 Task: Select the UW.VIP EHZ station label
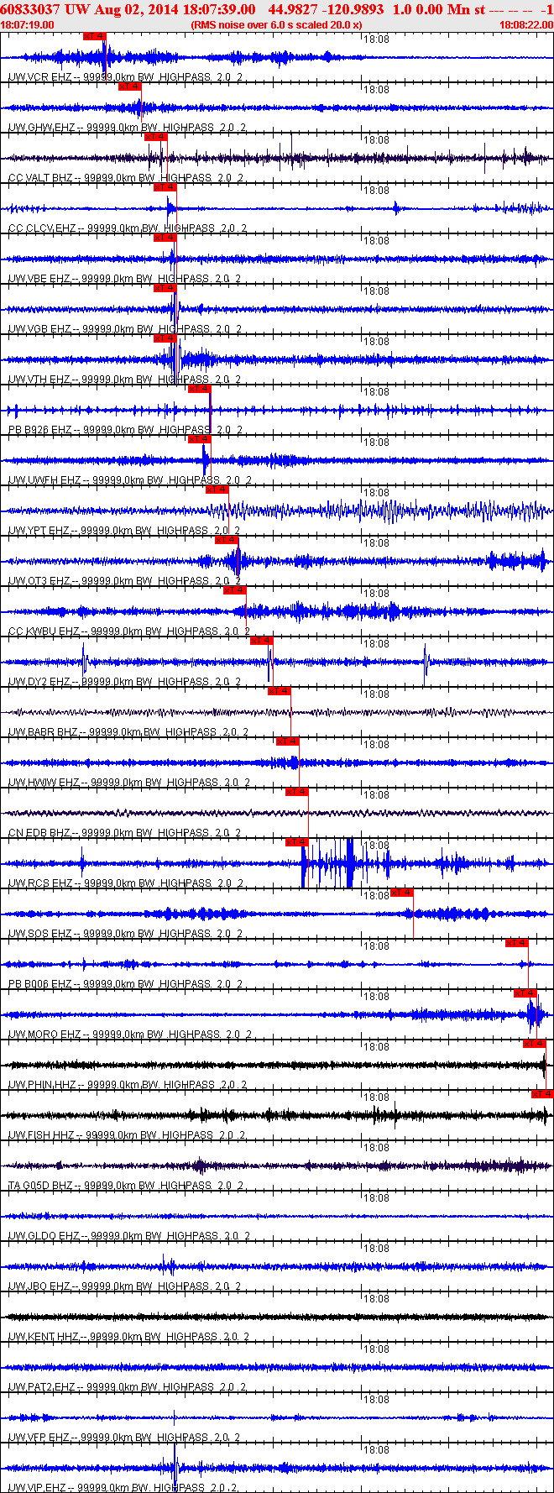37,1488
